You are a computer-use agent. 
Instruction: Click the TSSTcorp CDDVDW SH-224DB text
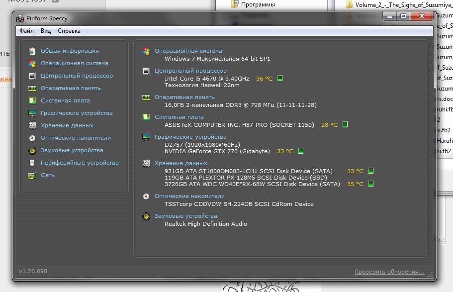click(x=239, y=204)
